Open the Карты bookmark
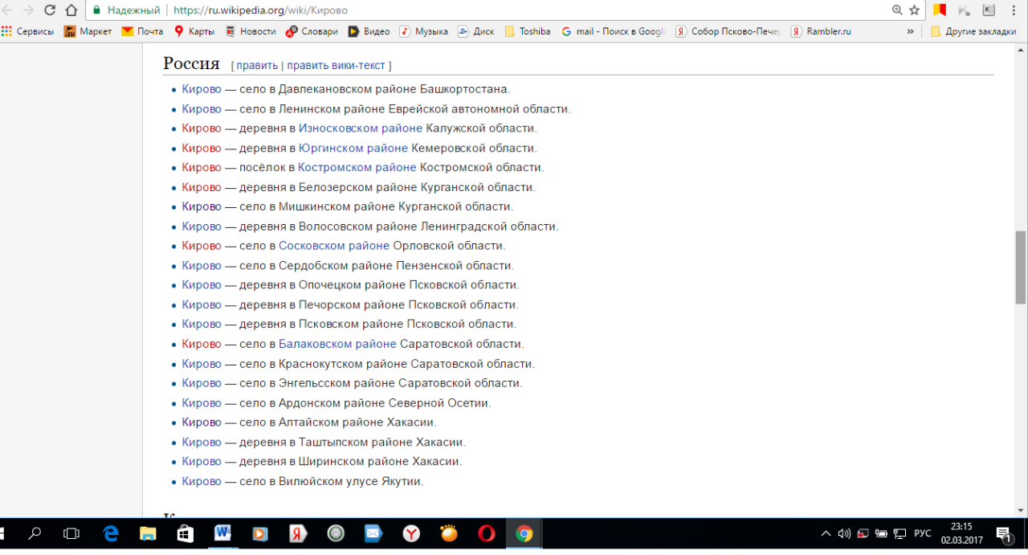 pyautogui.click(x=194, y=31)
